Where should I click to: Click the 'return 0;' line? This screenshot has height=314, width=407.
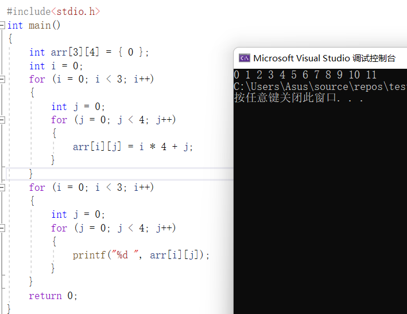point(53,296)
